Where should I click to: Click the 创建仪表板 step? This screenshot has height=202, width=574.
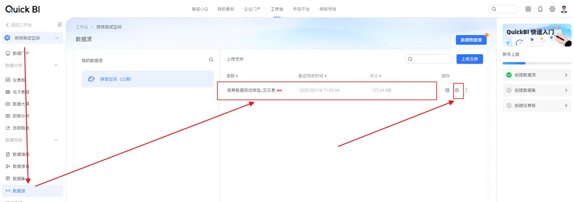click(x=537, y=105)
